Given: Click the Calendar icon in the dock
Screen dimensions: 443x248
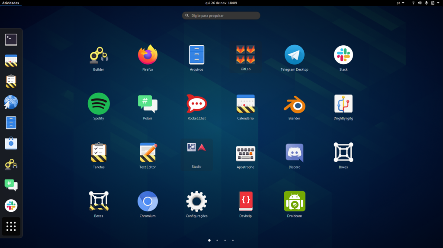Looking at the screenshot, I should pos(11,60).
